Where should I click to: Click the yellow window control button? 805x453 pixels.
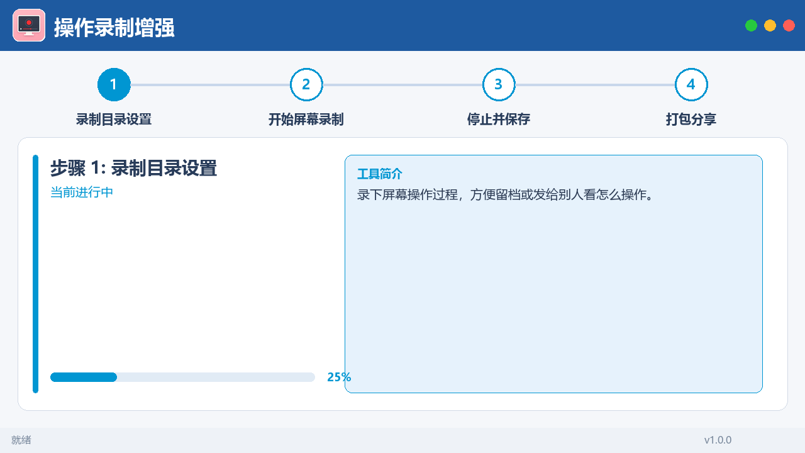[x=770, y=25]
